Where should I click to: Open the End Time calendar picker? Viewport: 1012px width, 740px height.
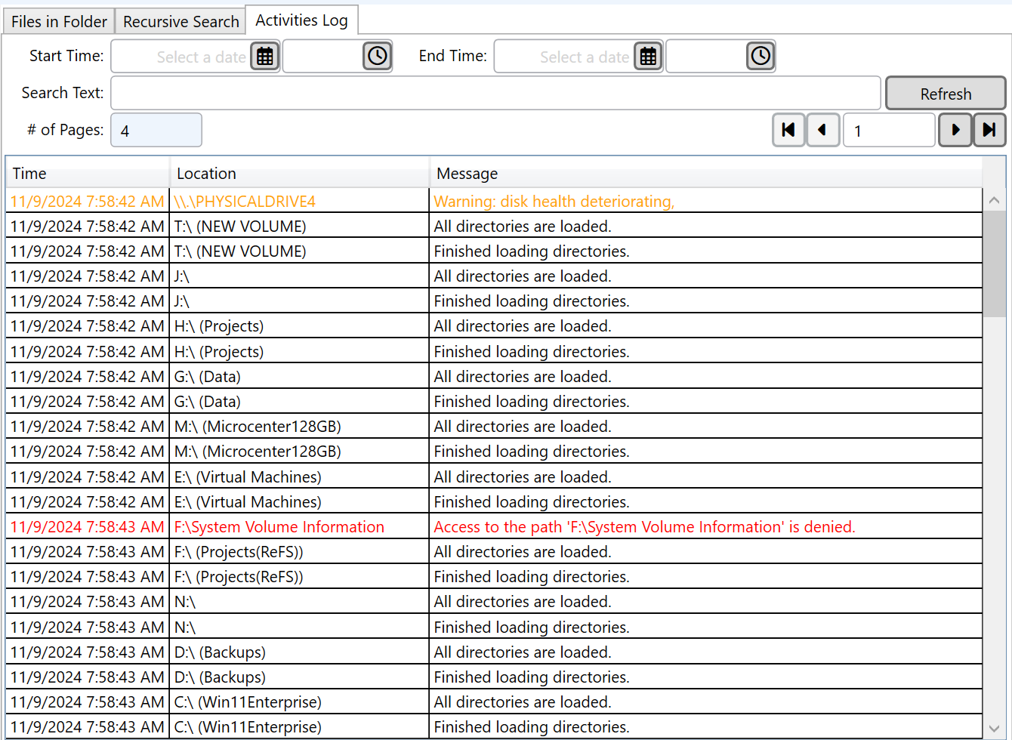(648, 56)
